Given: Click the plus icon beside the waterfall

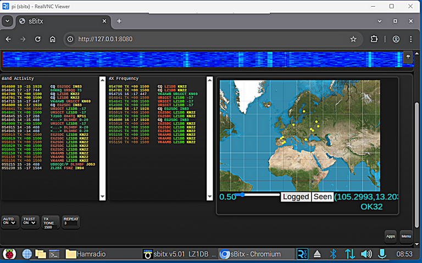Looking at the screenshot, I should (408, 57).
